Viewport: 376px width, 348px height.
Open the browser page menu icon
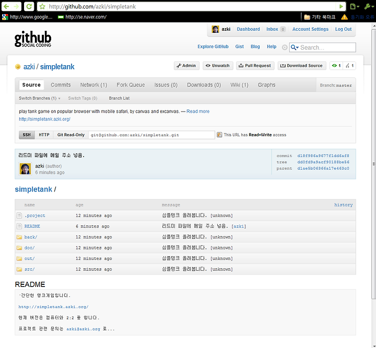tap(355, 6)
